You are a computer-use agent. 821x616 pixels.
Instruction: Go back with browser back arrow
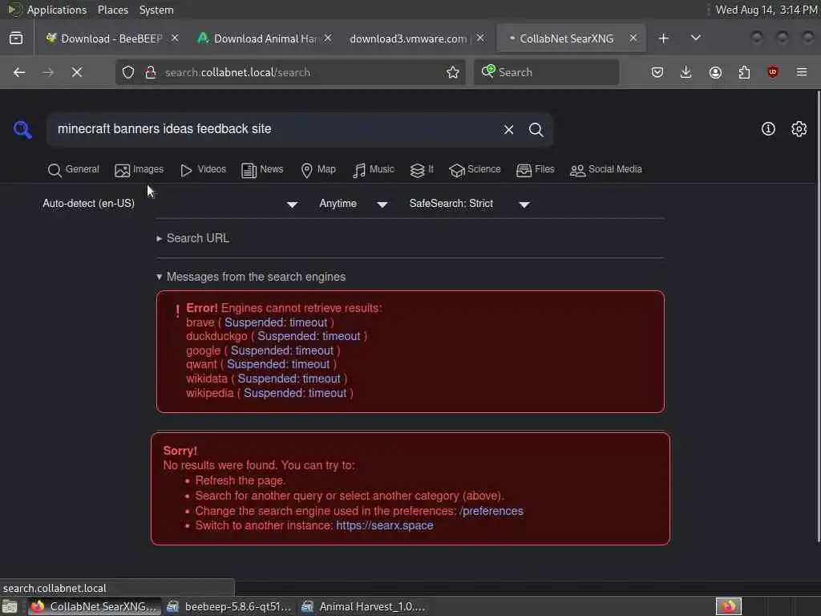click(x=19, y=72)
